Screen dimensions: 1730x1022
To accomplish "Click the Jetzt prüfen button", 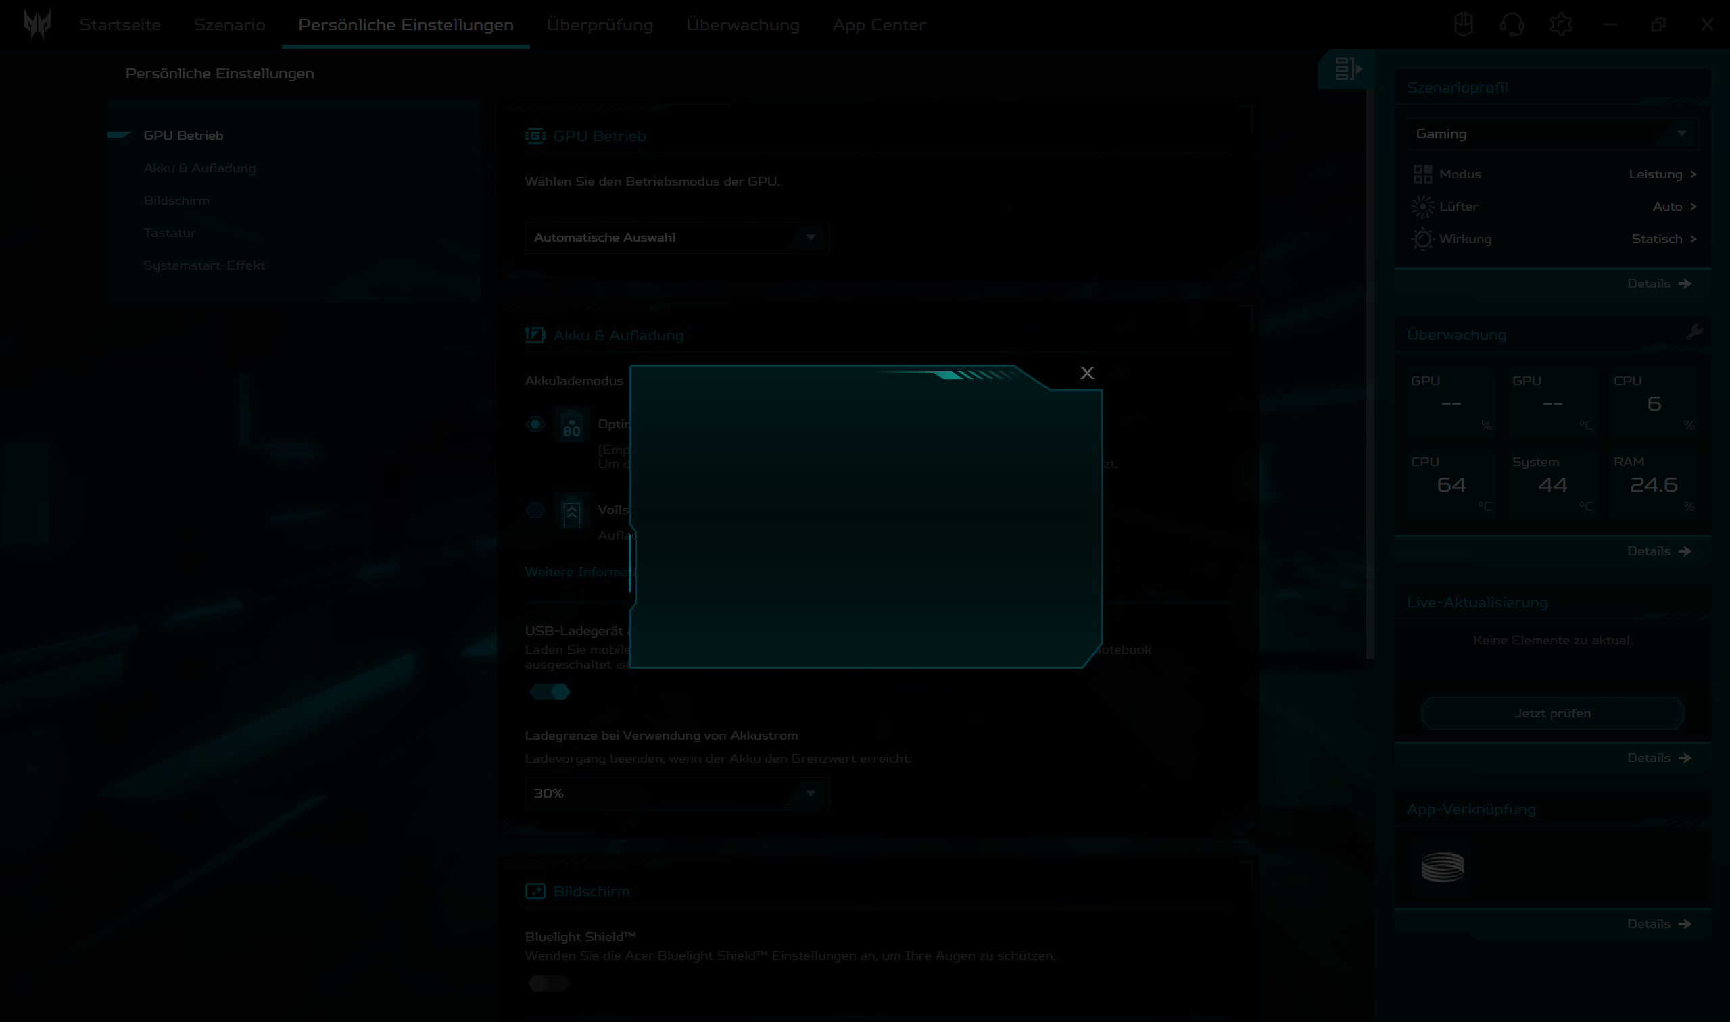I will (x=1552, y=713).
